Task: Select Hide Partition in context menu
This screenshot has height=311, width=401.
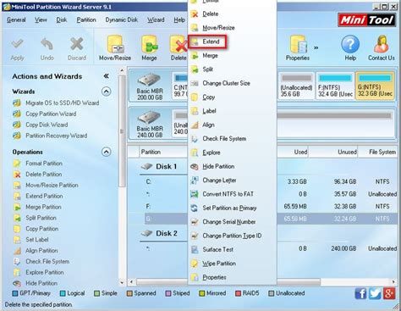Action: [232, 166]
